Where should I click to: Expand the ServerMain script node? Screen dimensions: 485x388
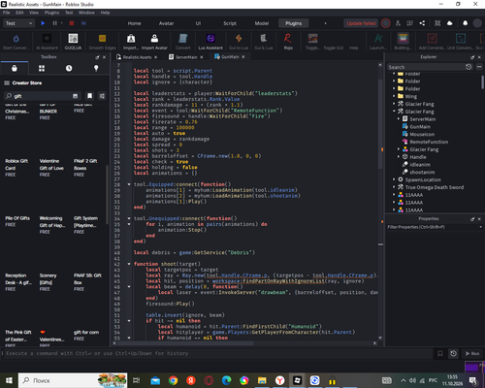click(399, 119)
